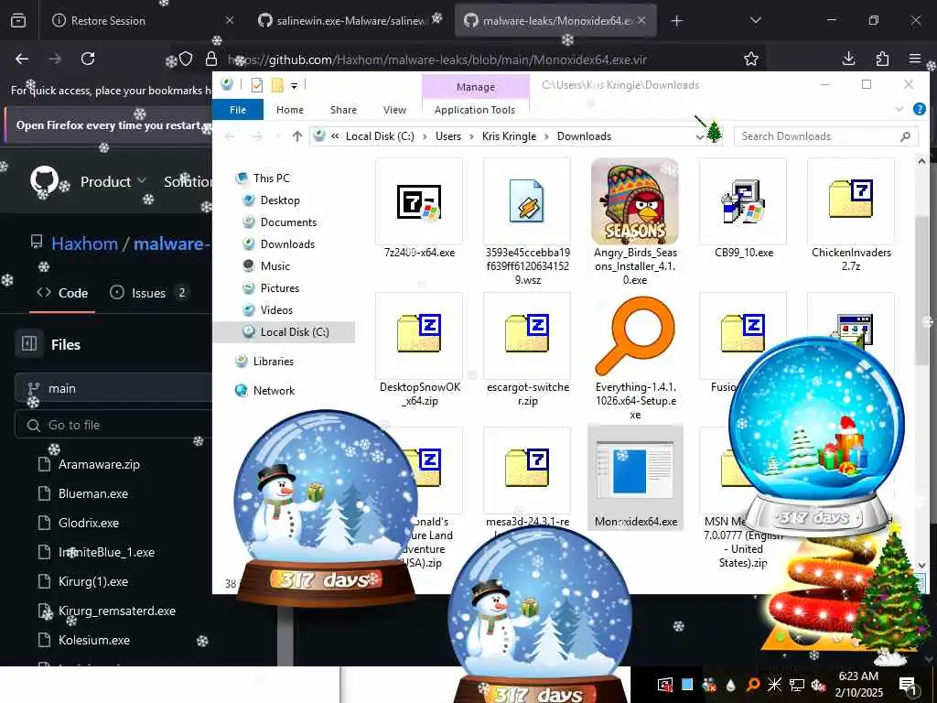
Task: Click the water drop tray icon
Action: (731, 685)
